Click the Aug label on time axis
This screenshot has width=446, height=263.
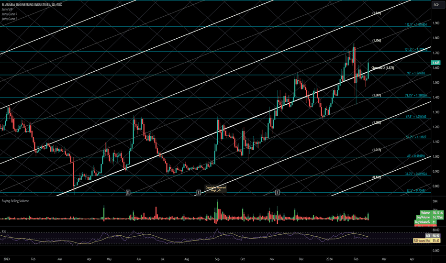click(187, 259)
